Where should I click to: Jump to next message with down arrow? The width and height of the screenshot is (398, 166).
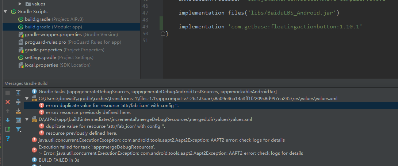pos(8,120)
